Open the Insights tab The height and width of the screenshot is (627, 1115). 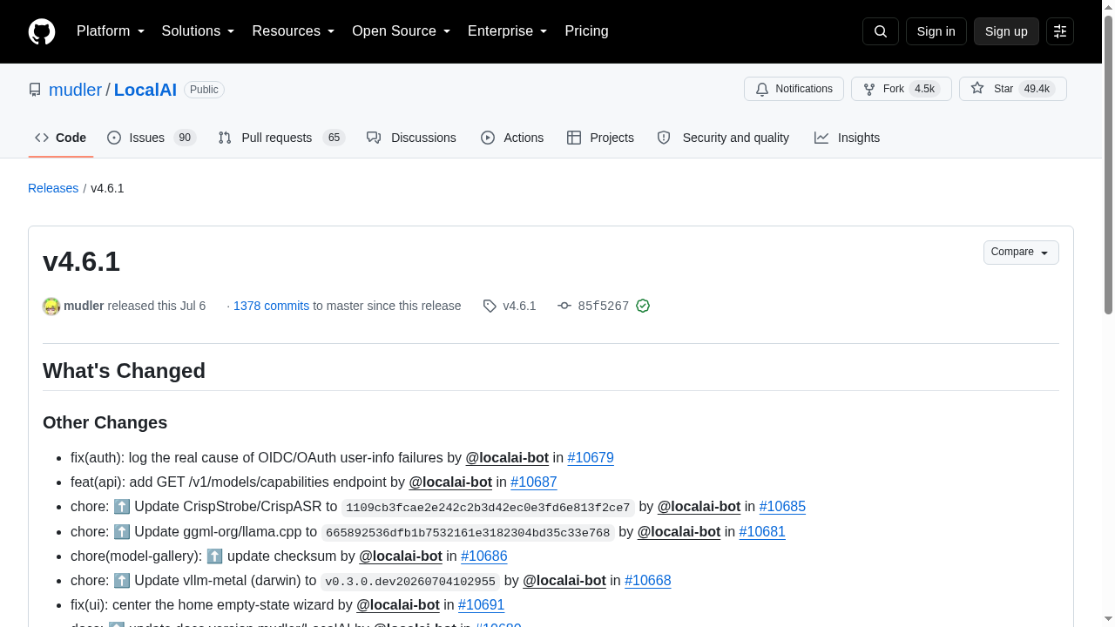pyautogui.click(x=848, y=138)
